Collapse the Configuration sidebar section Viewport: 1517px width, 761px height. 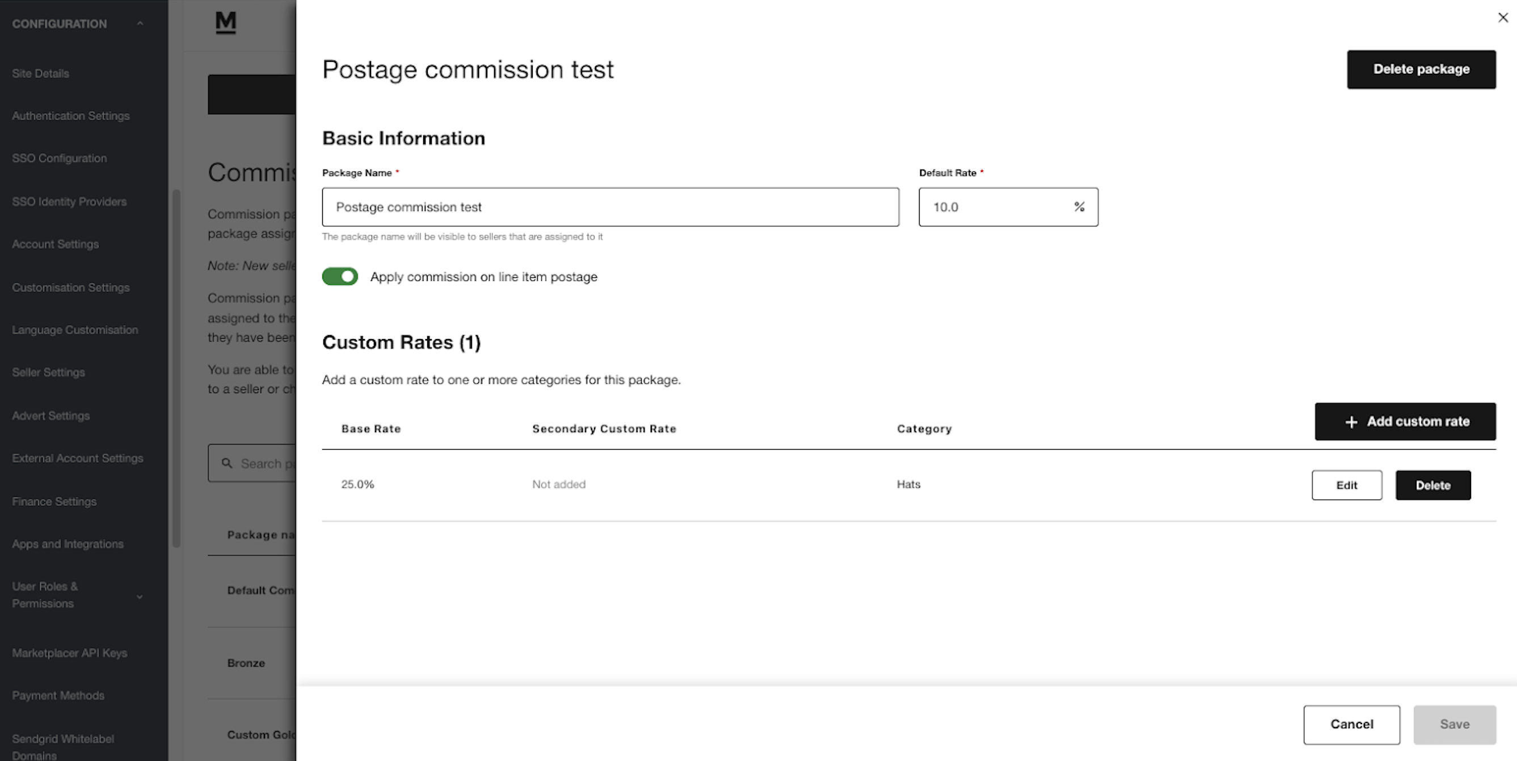(x=140, y=24)
